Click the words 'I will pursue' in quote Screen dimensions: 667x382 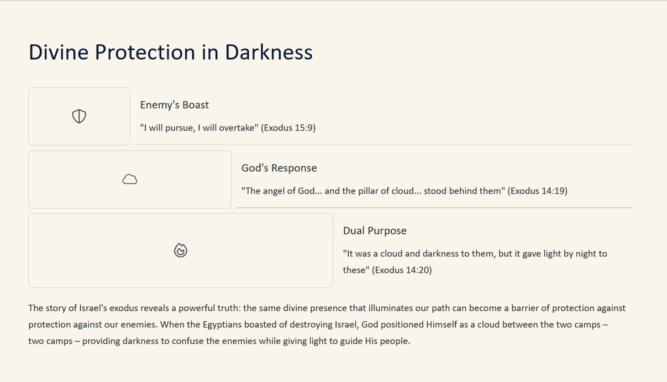tap(167, 128)
